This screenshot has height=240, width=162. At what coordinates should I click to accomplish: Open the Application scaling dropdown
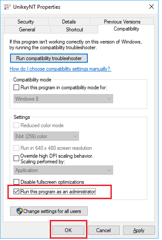(x=63, y=170)
